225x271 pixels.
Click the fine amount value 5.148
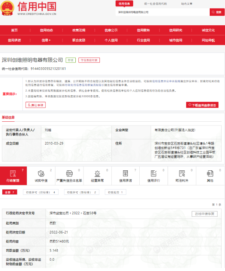tap(54, 250)
